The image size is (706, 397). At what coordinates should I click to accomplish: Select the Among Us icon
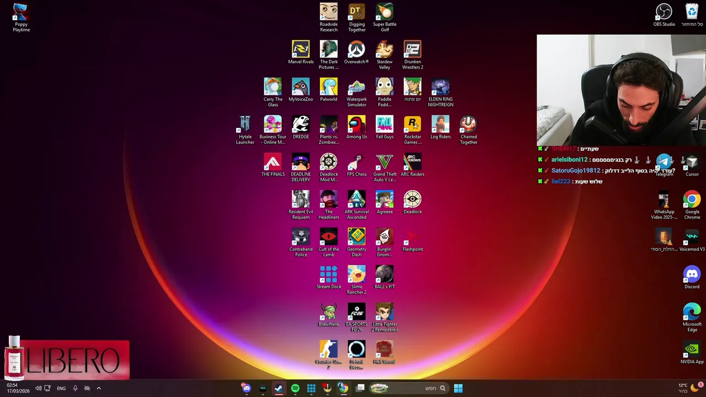point(357,127)
